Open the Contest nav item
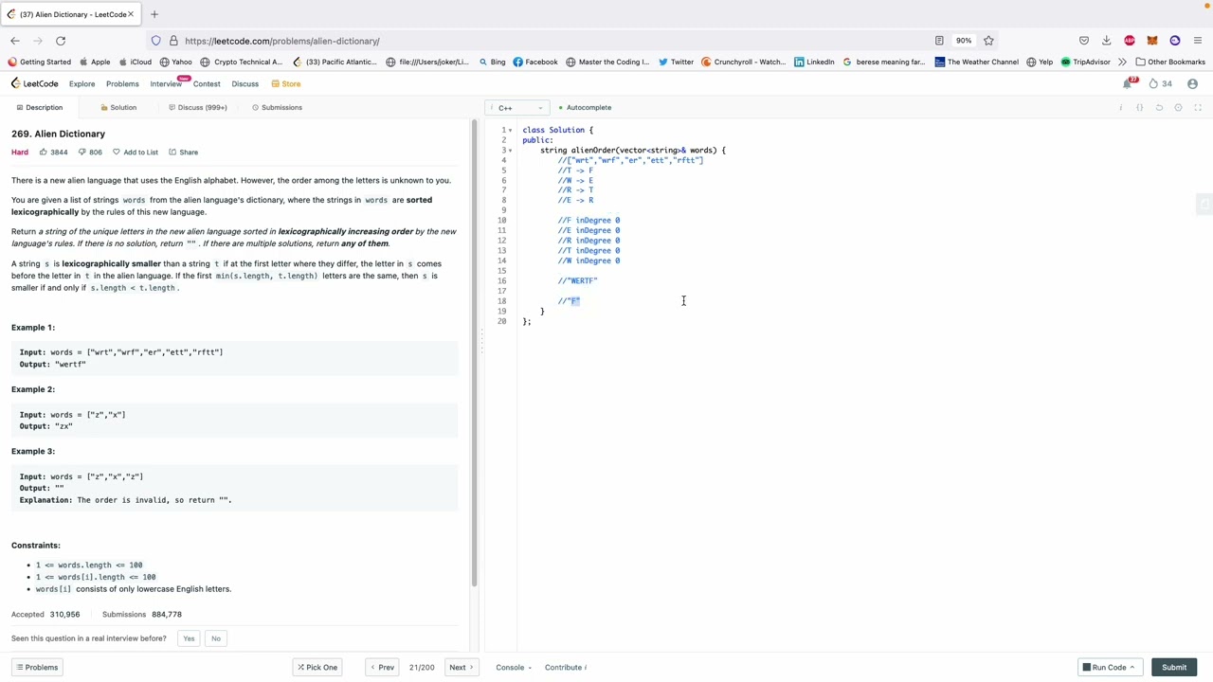Screen dimensions: 1213x682 point(207,83)
